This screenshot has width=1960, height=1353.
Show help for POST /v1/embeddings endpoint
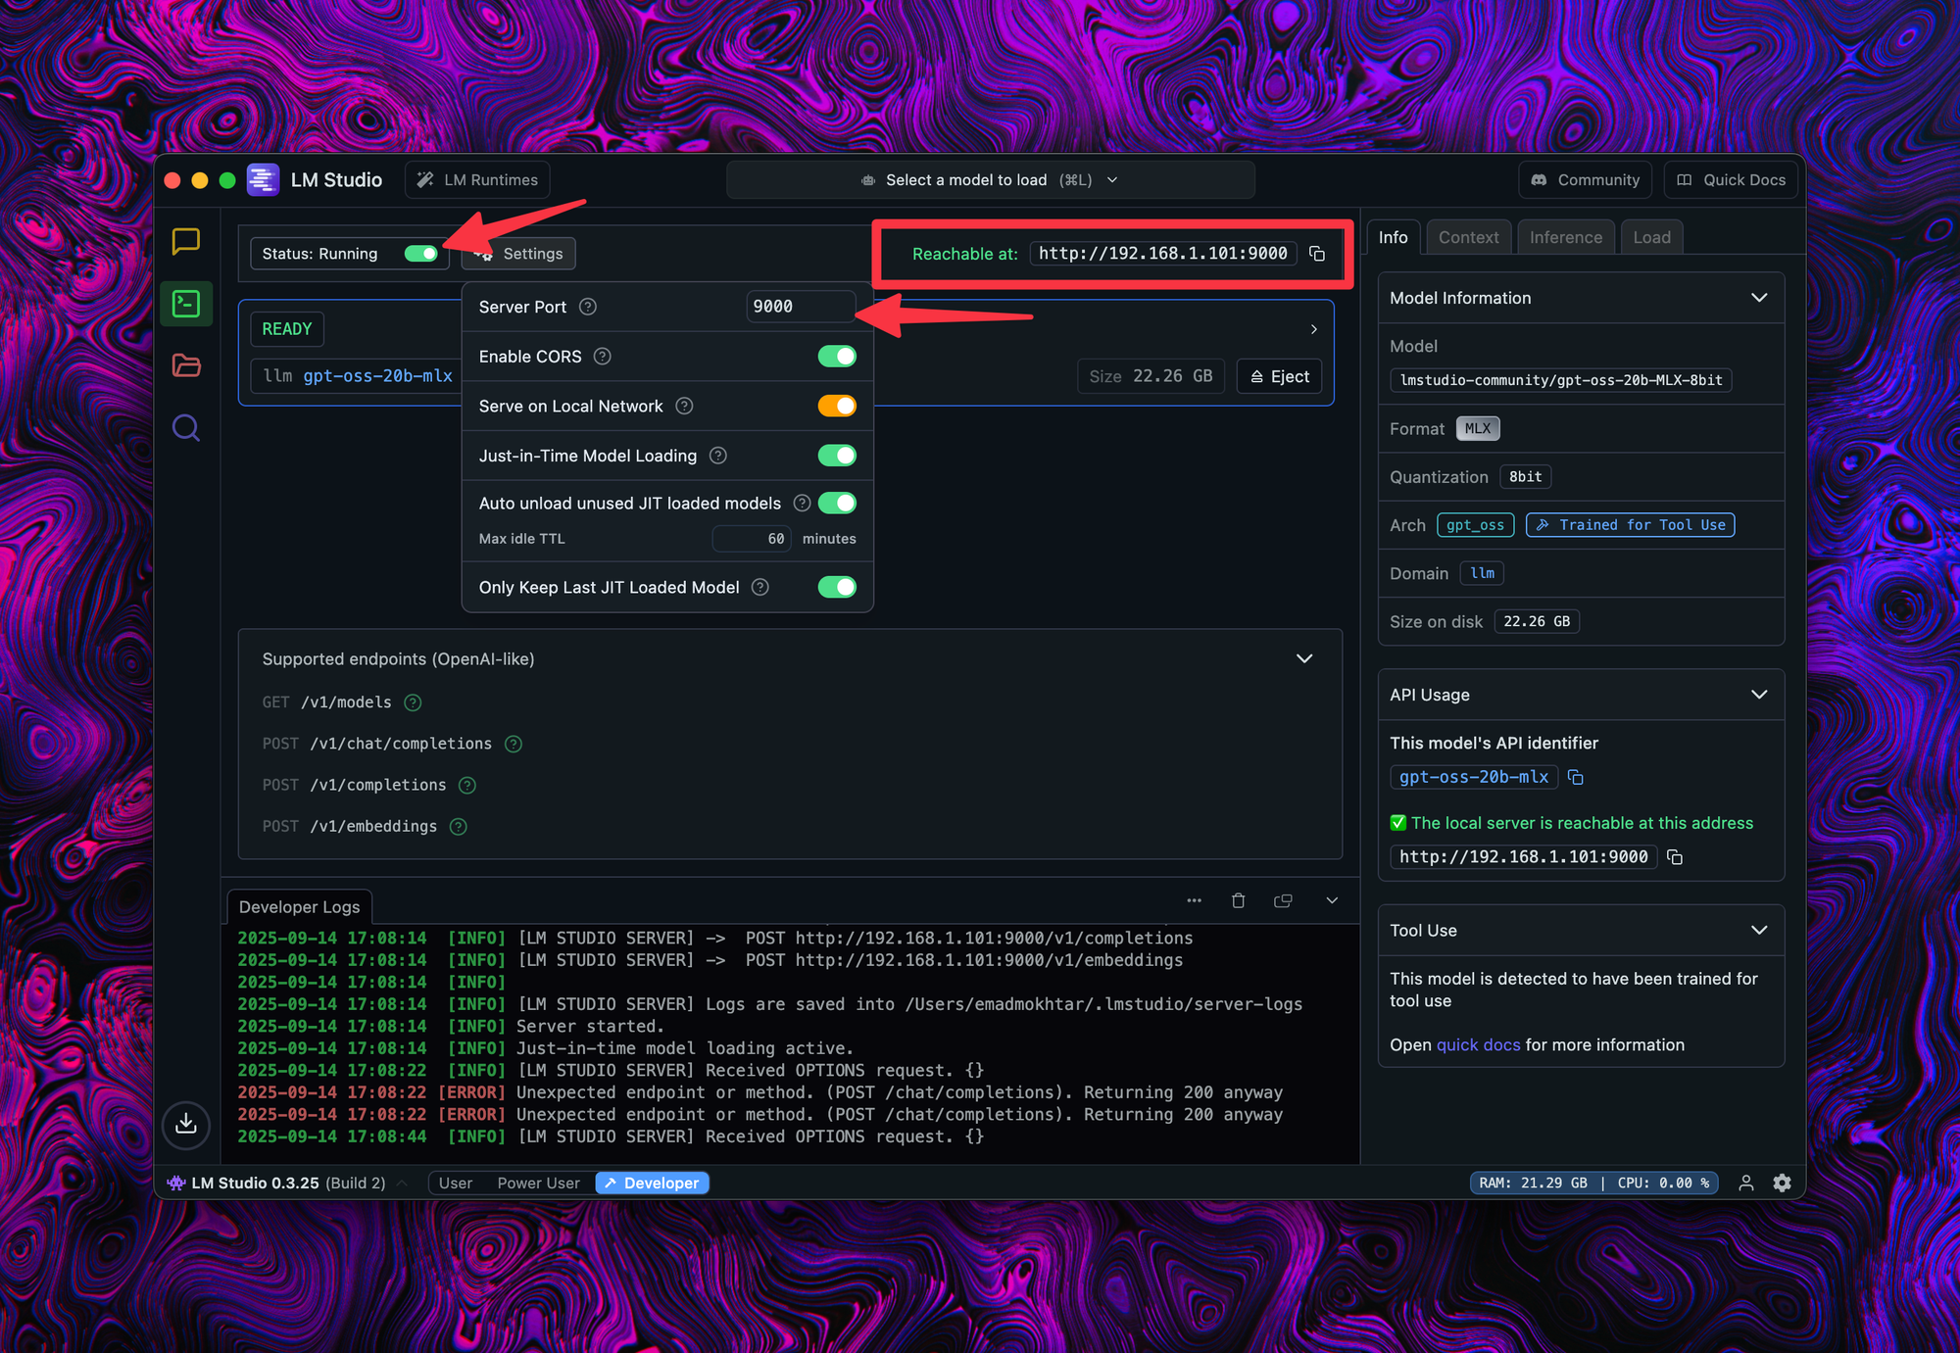tap(458, 826)
